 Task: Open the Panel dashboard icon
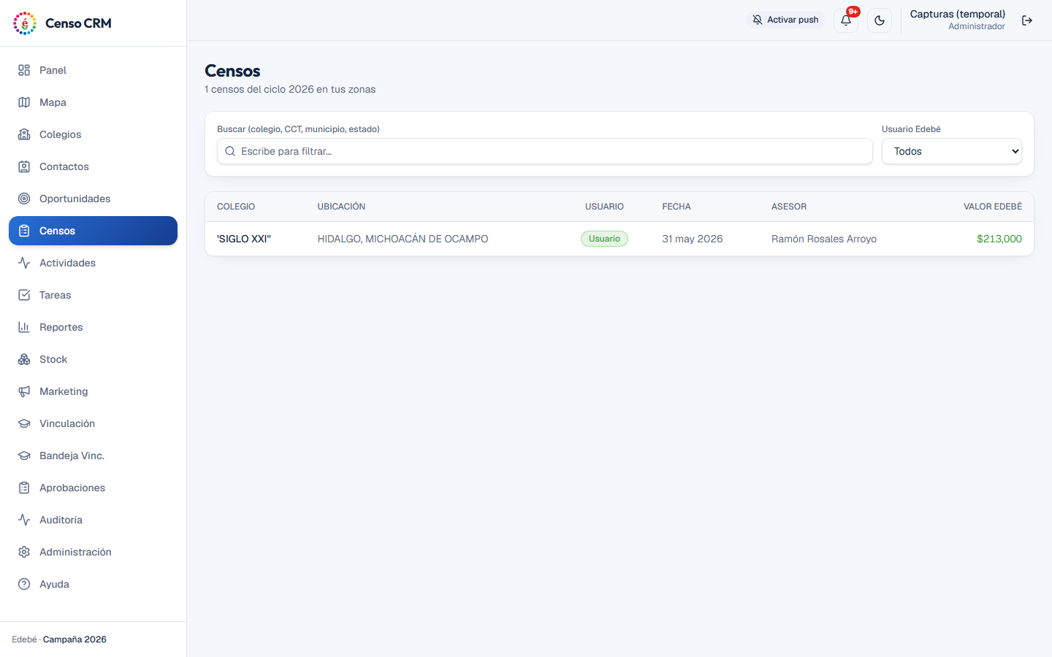click(x=24, y=70)
